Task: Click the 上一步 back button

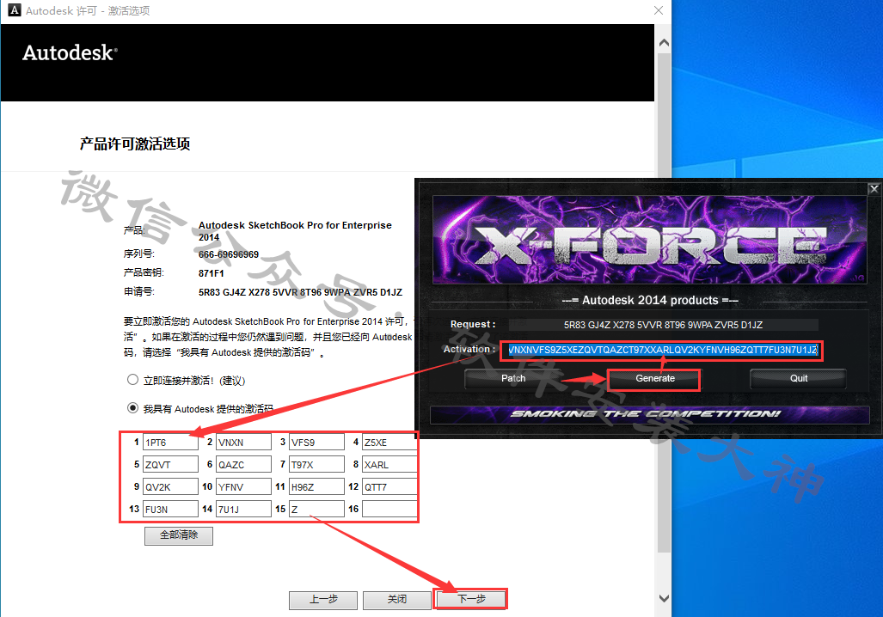Action: click(x=323, y=600)
